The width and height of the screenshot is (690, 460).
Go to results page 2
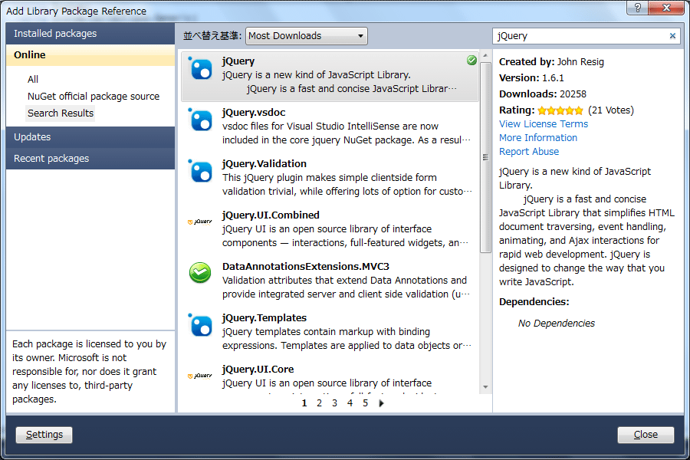pos(319,403)
